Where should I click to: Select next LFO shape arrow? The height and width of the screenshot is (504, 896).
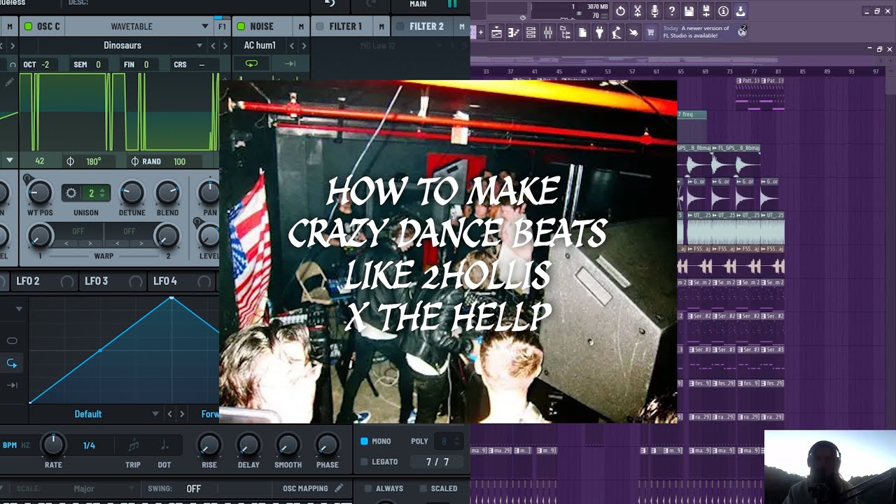[182, 414]
